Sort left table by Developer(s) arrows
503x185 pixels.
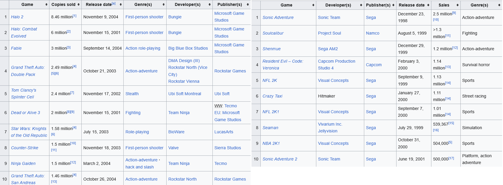tap(210, 4)
